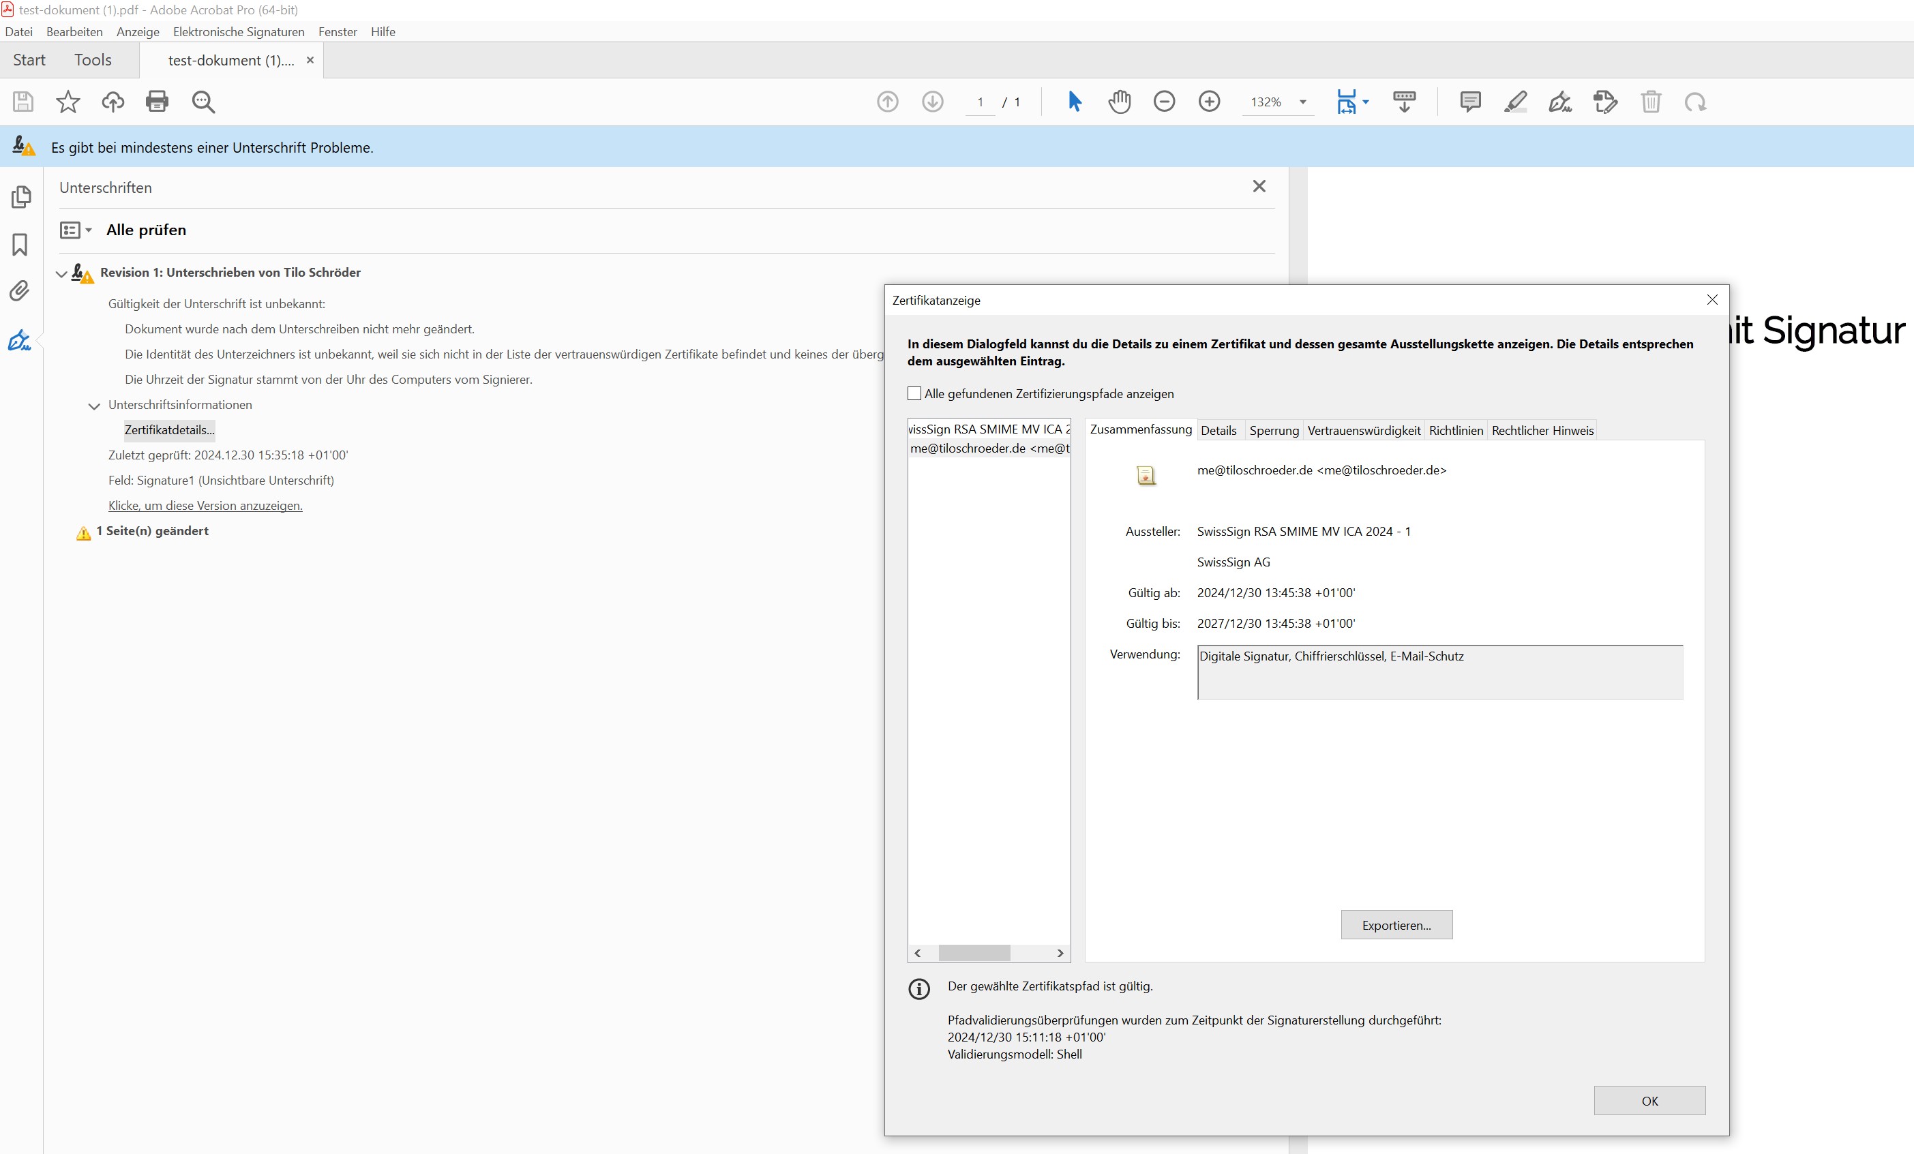Click the page number input field
The height and width of the screenshot is (1154, 1914).
tap(981, 102)
